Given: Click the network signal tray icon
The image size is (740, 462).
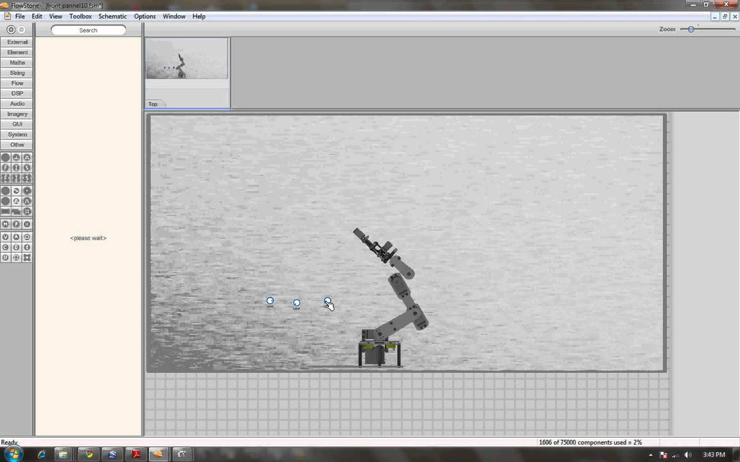Looking at the screenshot, I should (675, 455).
